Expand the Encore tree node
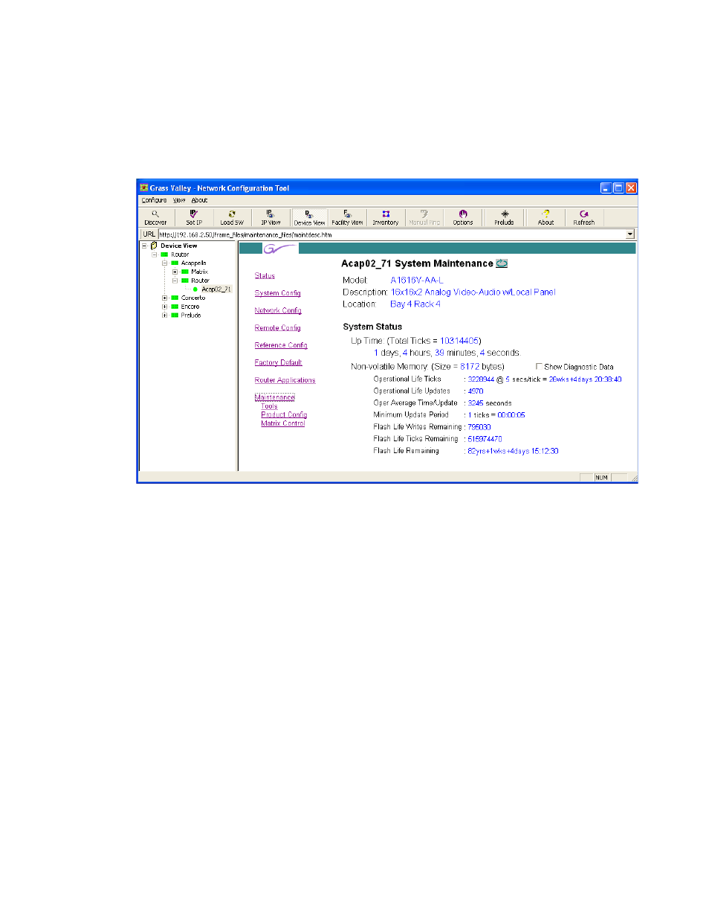The image size is (709, 913). click(164, 307)
